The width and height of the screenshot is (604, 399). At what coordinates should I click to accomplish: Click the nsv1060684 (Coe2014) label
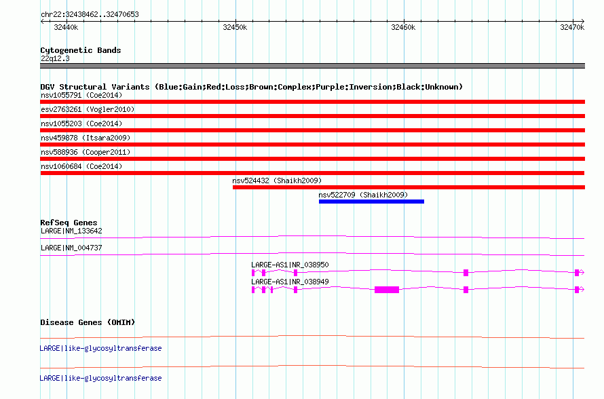81,166
